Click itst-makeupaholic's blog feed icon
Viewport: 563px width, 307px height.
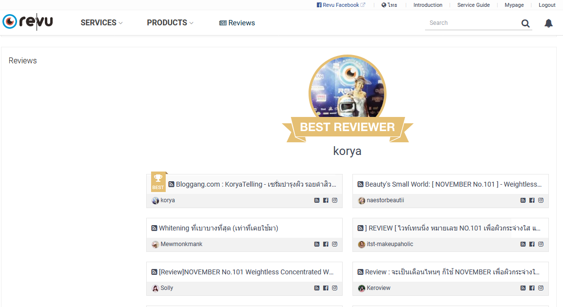pos(523,244)
